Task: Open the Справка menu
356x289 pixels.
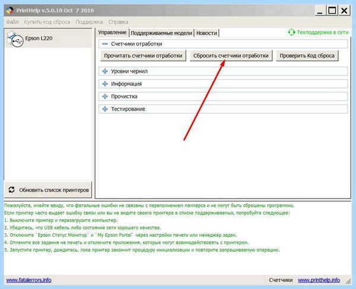Action: [x=118, y=22]
